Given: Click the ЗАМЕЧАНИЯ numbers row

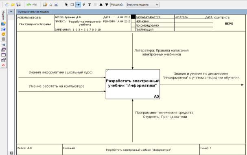Looking at the screenshot, I should pos(78,30).
